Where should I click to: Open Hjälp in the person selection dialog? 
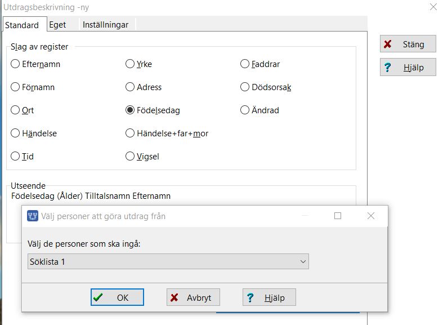(x=269, y=297)
